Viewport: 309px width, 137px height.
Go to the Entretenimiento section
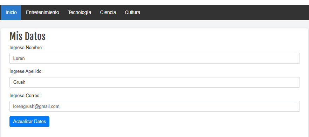click(42, 12)
